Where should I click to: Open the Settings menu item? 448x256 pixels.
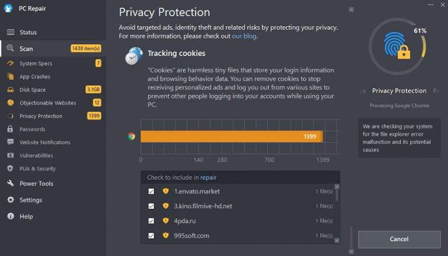tap(30, 200)
